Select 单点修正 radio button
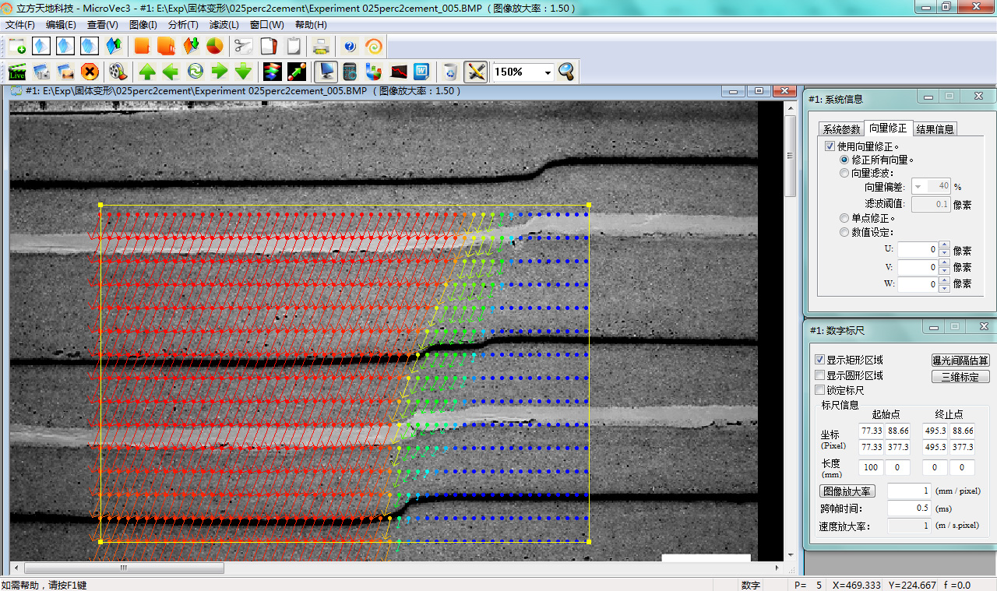This screenshot has width=997, height=591. pos(844,219)
